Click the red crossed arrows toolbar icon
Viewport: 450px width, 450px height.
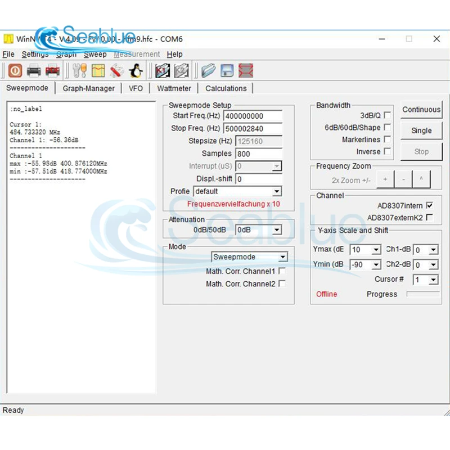click(246, 71)
